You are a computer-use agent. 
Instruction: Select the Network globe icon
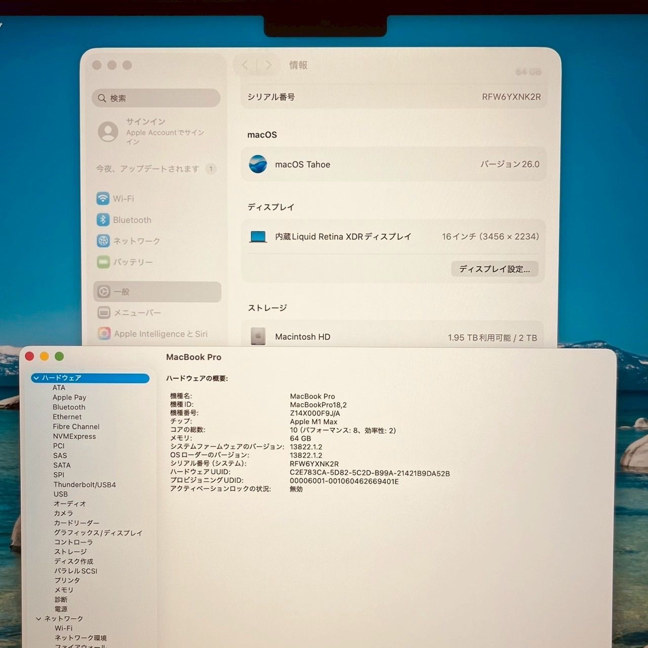tap(103, 241)
